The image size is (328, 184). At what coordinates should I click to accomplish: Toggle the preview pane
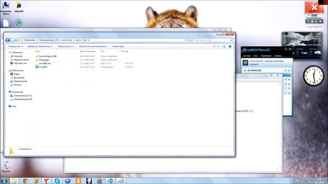(224, 47)
